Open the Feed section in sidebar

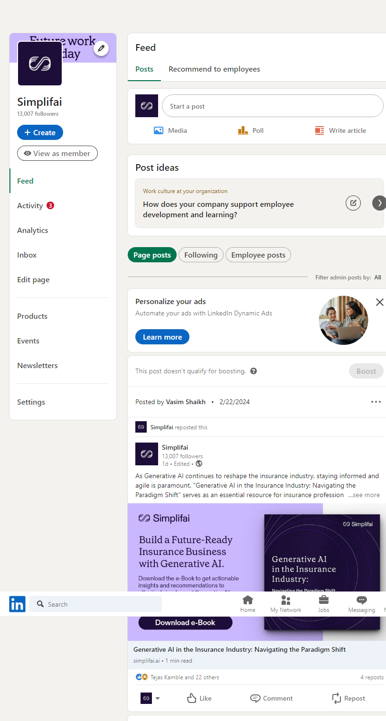click(x=25, y=181)
